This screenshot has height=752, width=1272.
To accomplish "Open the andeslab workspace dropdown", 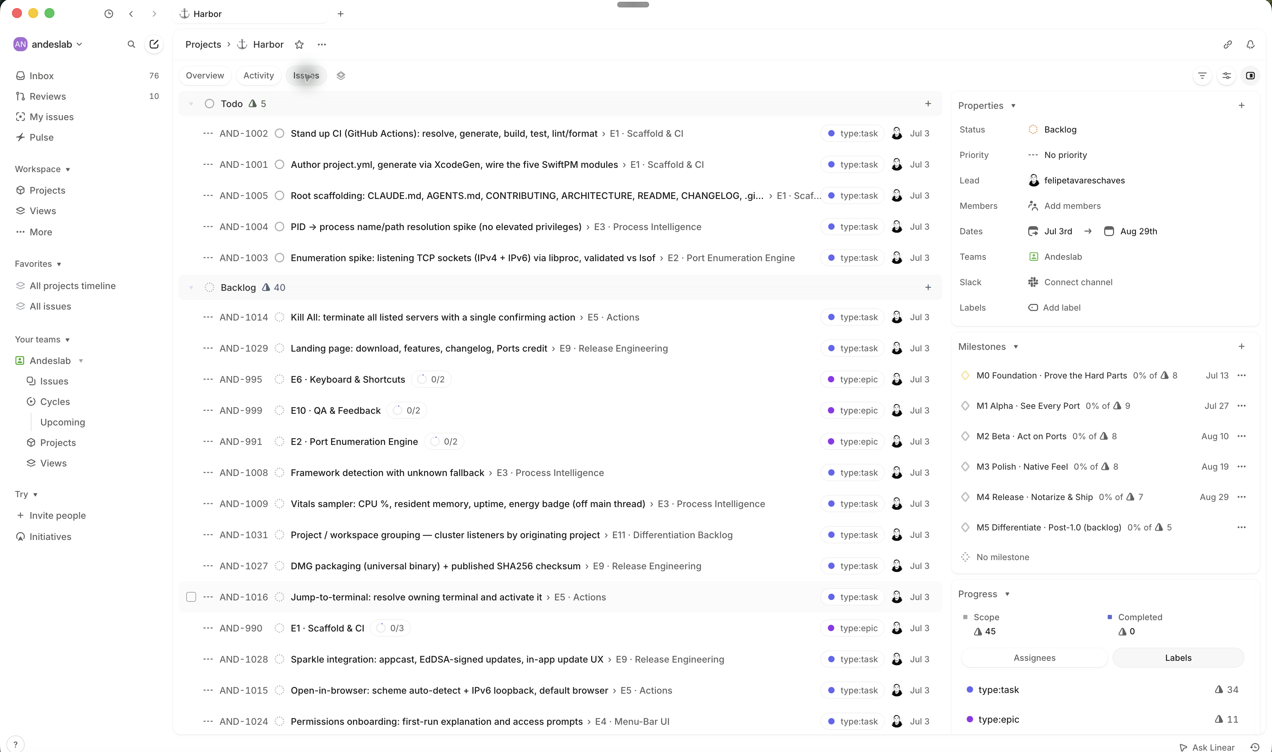I will click(48, 44).
